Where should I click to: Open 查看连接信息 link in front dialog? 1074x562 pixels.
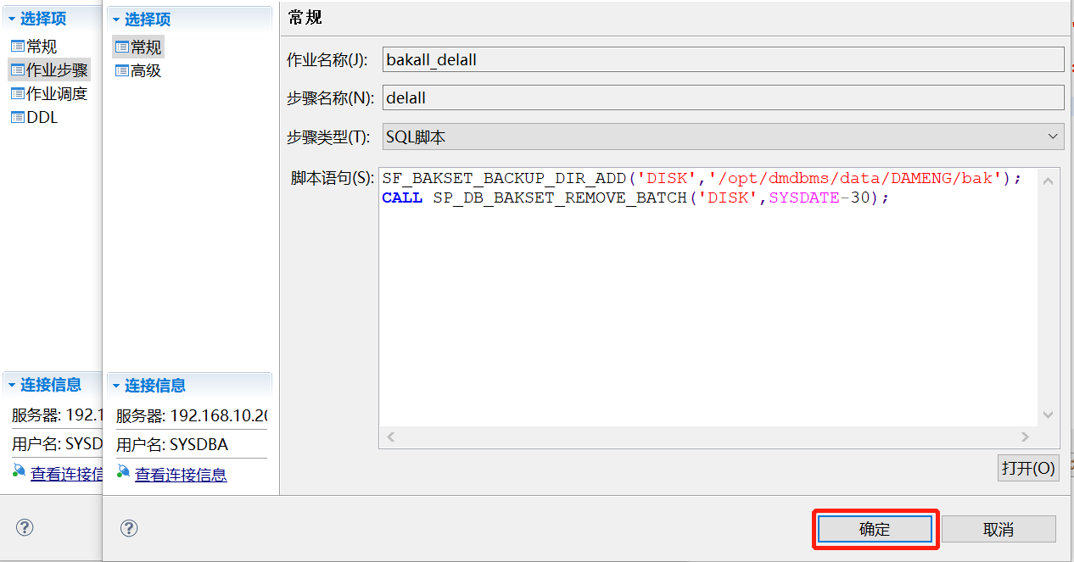tap(181, 475)
